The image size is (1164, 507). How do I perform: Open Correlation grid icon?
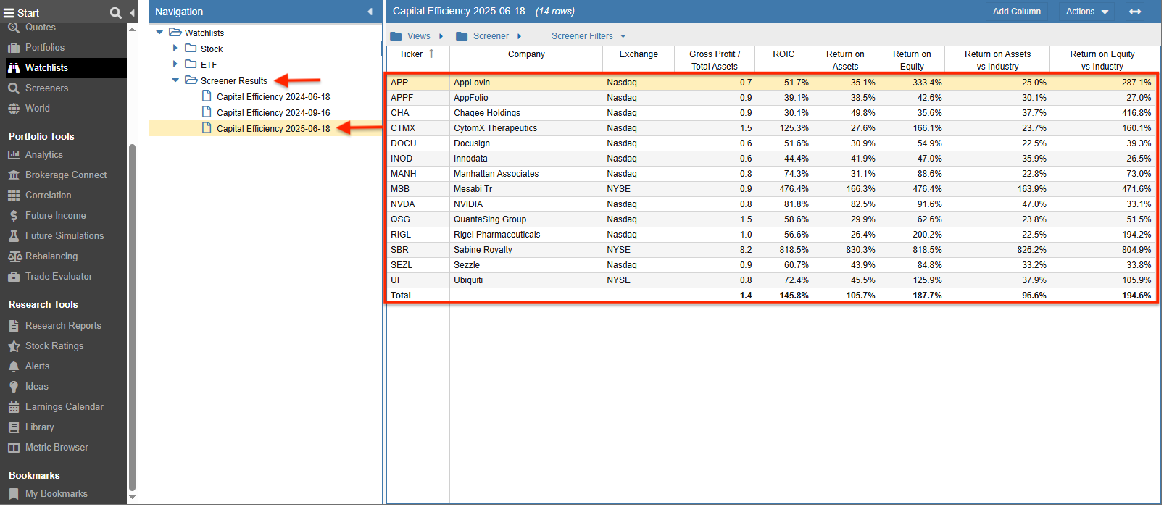pyautogui.click(x=14, y=195)
